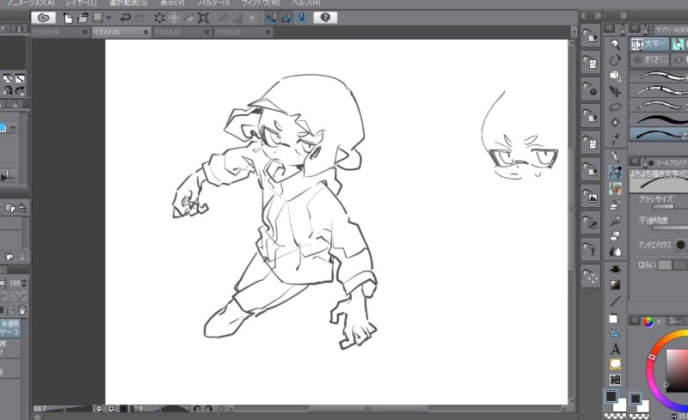This screenshot has width=688, height=420.
Task: Click the Clip Studio spiral icon
Action: click(44, 17)
